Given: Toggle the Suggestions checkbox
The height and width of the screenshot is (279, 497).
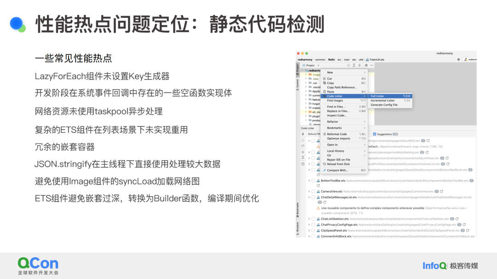Looking at the screenshot, I should pos(375,134).
